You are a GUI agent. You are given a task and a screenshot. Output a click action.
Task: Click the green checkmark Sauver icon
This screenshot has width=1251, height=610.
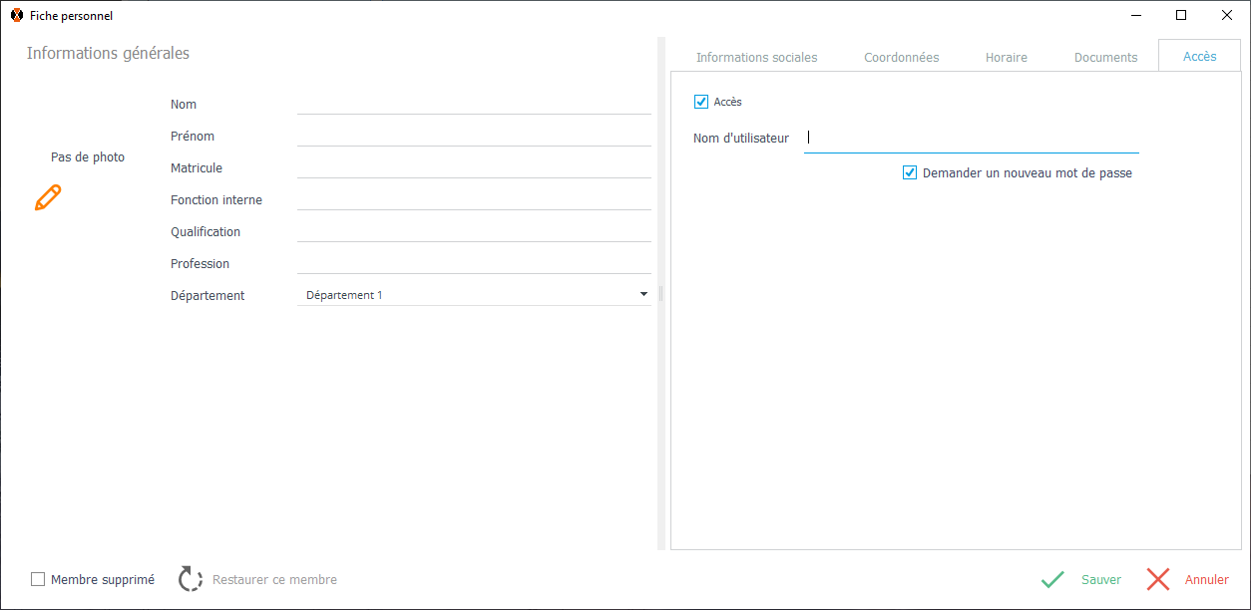[1052, 579]
